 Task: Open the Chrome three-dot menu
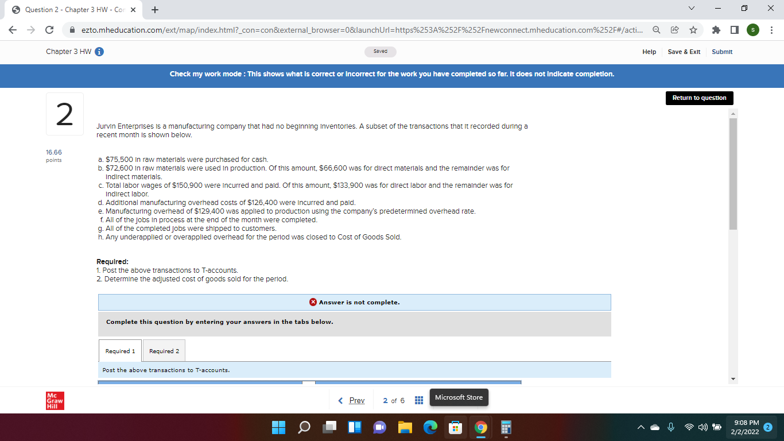pos(772,29)
